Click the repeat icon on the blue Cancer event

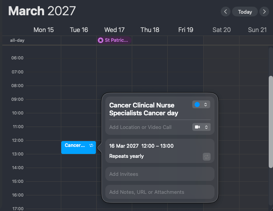(91, 145)
